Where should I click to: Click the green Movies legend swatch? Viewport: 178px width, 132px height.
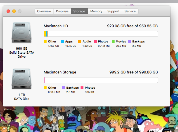click(113, 42)
